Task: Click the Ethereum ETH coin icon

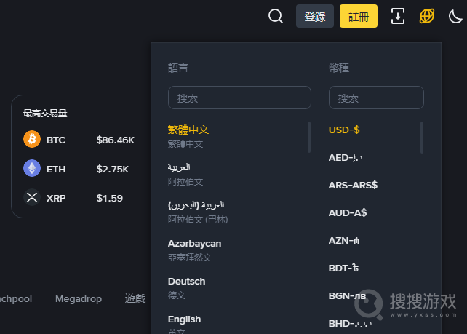Action: [32, 168]
